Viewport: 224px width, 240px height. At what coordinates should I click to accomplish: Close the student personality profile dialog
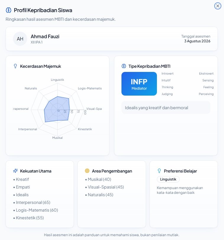click(217, 6)
